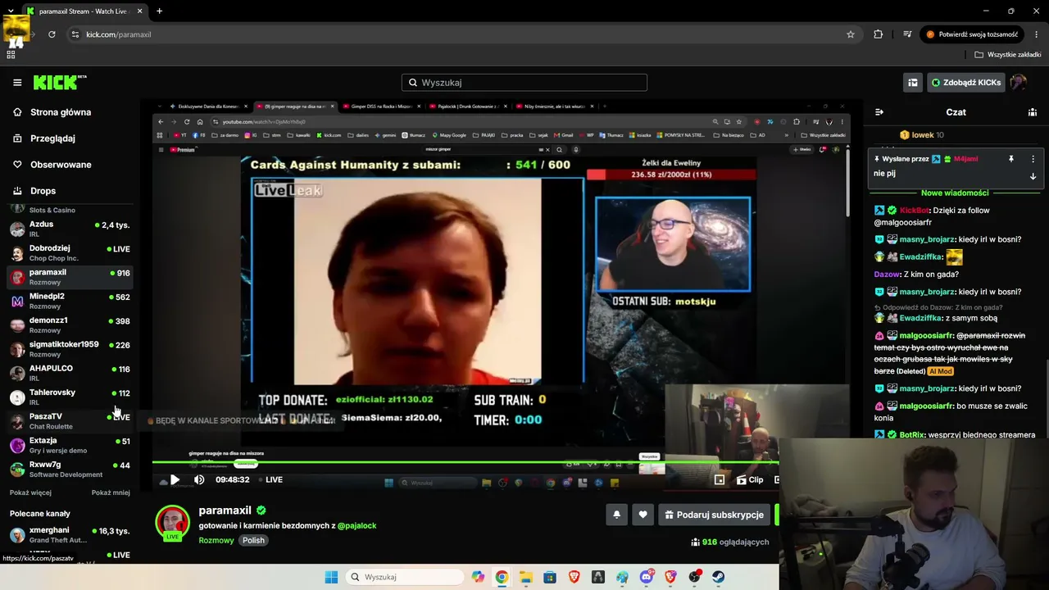The height and width of the screenshot is (590, 1049).
Task: Open the sigmatiktoker1959 channel in sidebar
Action: coord(70,349)
